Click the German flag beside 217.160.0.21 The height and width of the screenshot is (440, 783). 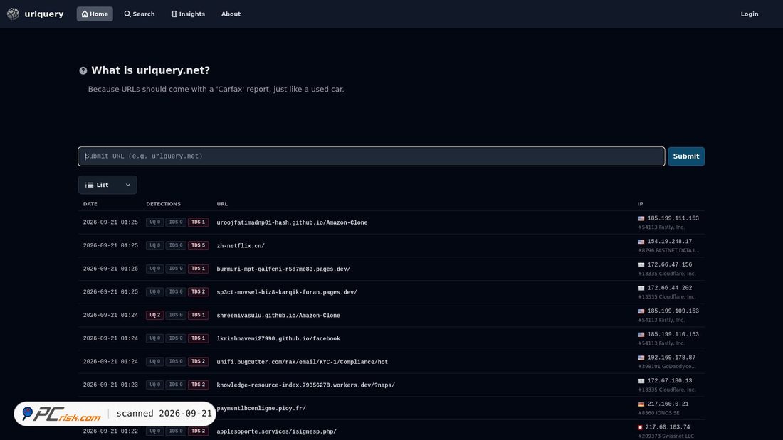641,404
